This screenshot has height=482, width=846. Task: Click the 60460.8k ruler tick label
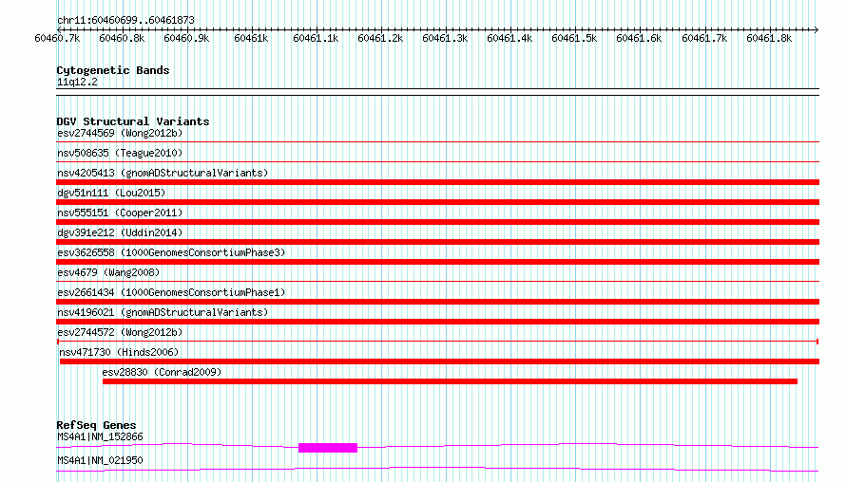point(122,38)
